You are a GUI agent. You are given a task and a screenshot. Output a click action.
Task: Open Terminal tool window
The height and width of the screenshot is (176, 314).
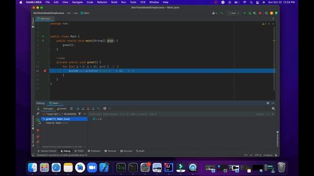pos(110,151)
